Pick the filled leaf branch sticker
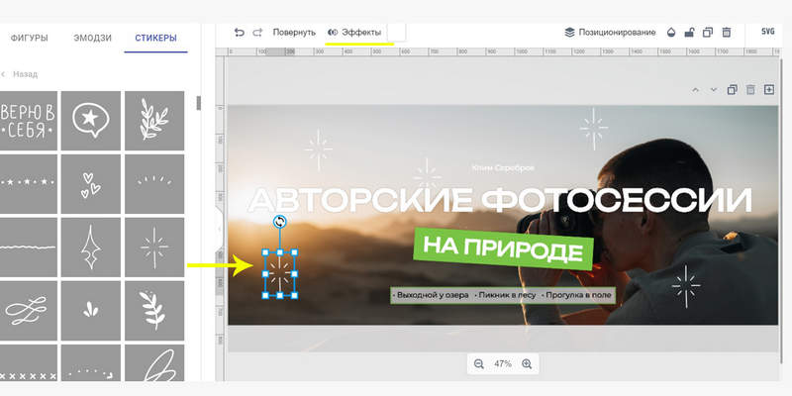This screenshot has width=792, height=396. (154, 311)
